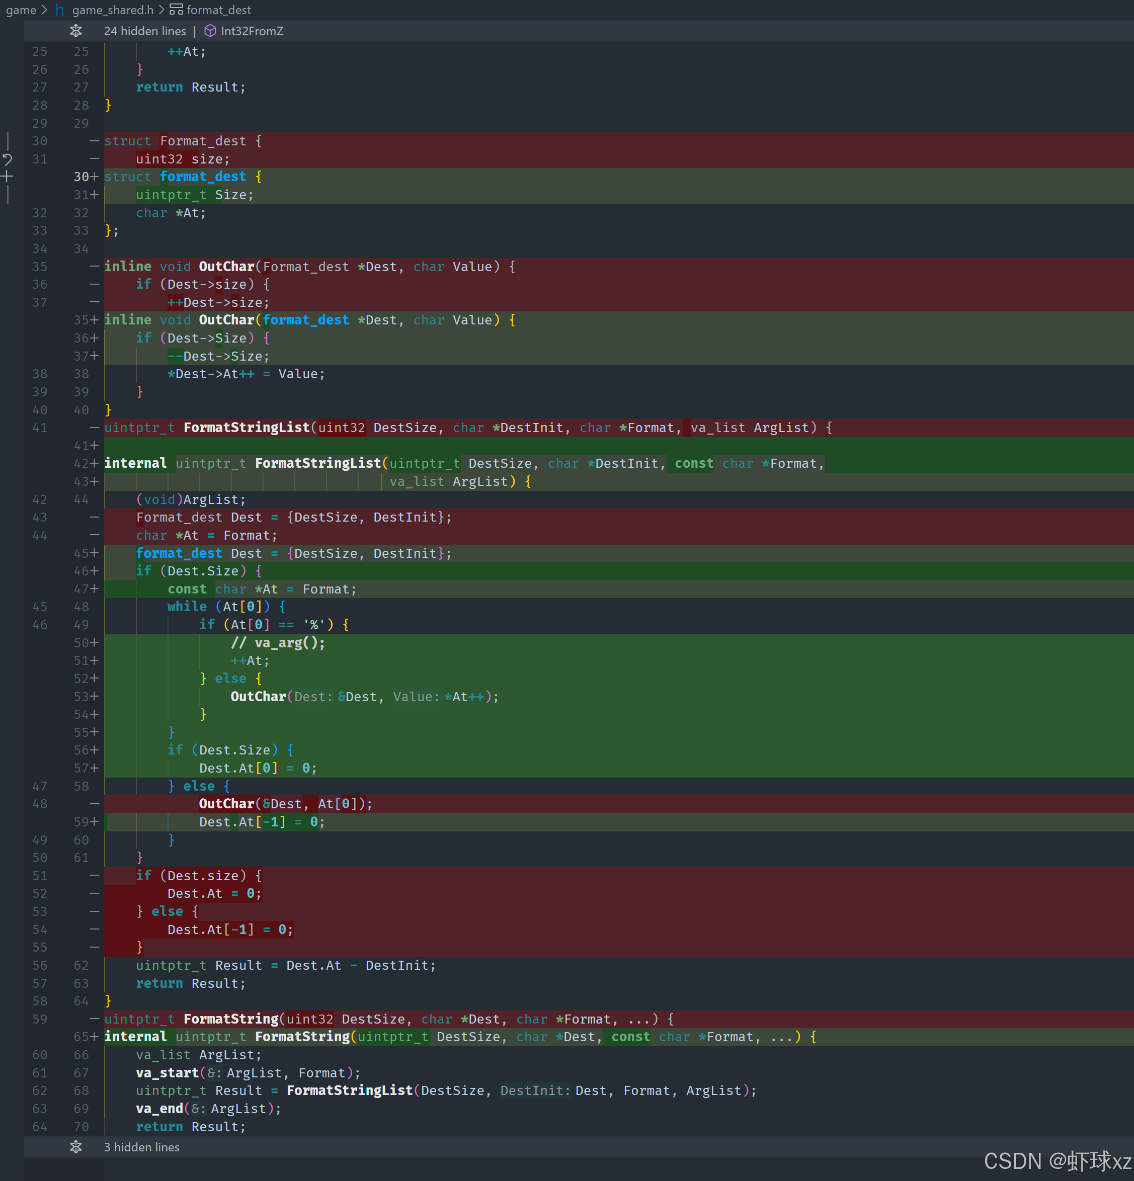Click the added line 'Dest.At[0] = 0;'
The width and height of the screenshot is (1134, 1181).
(x=258, y=769)
